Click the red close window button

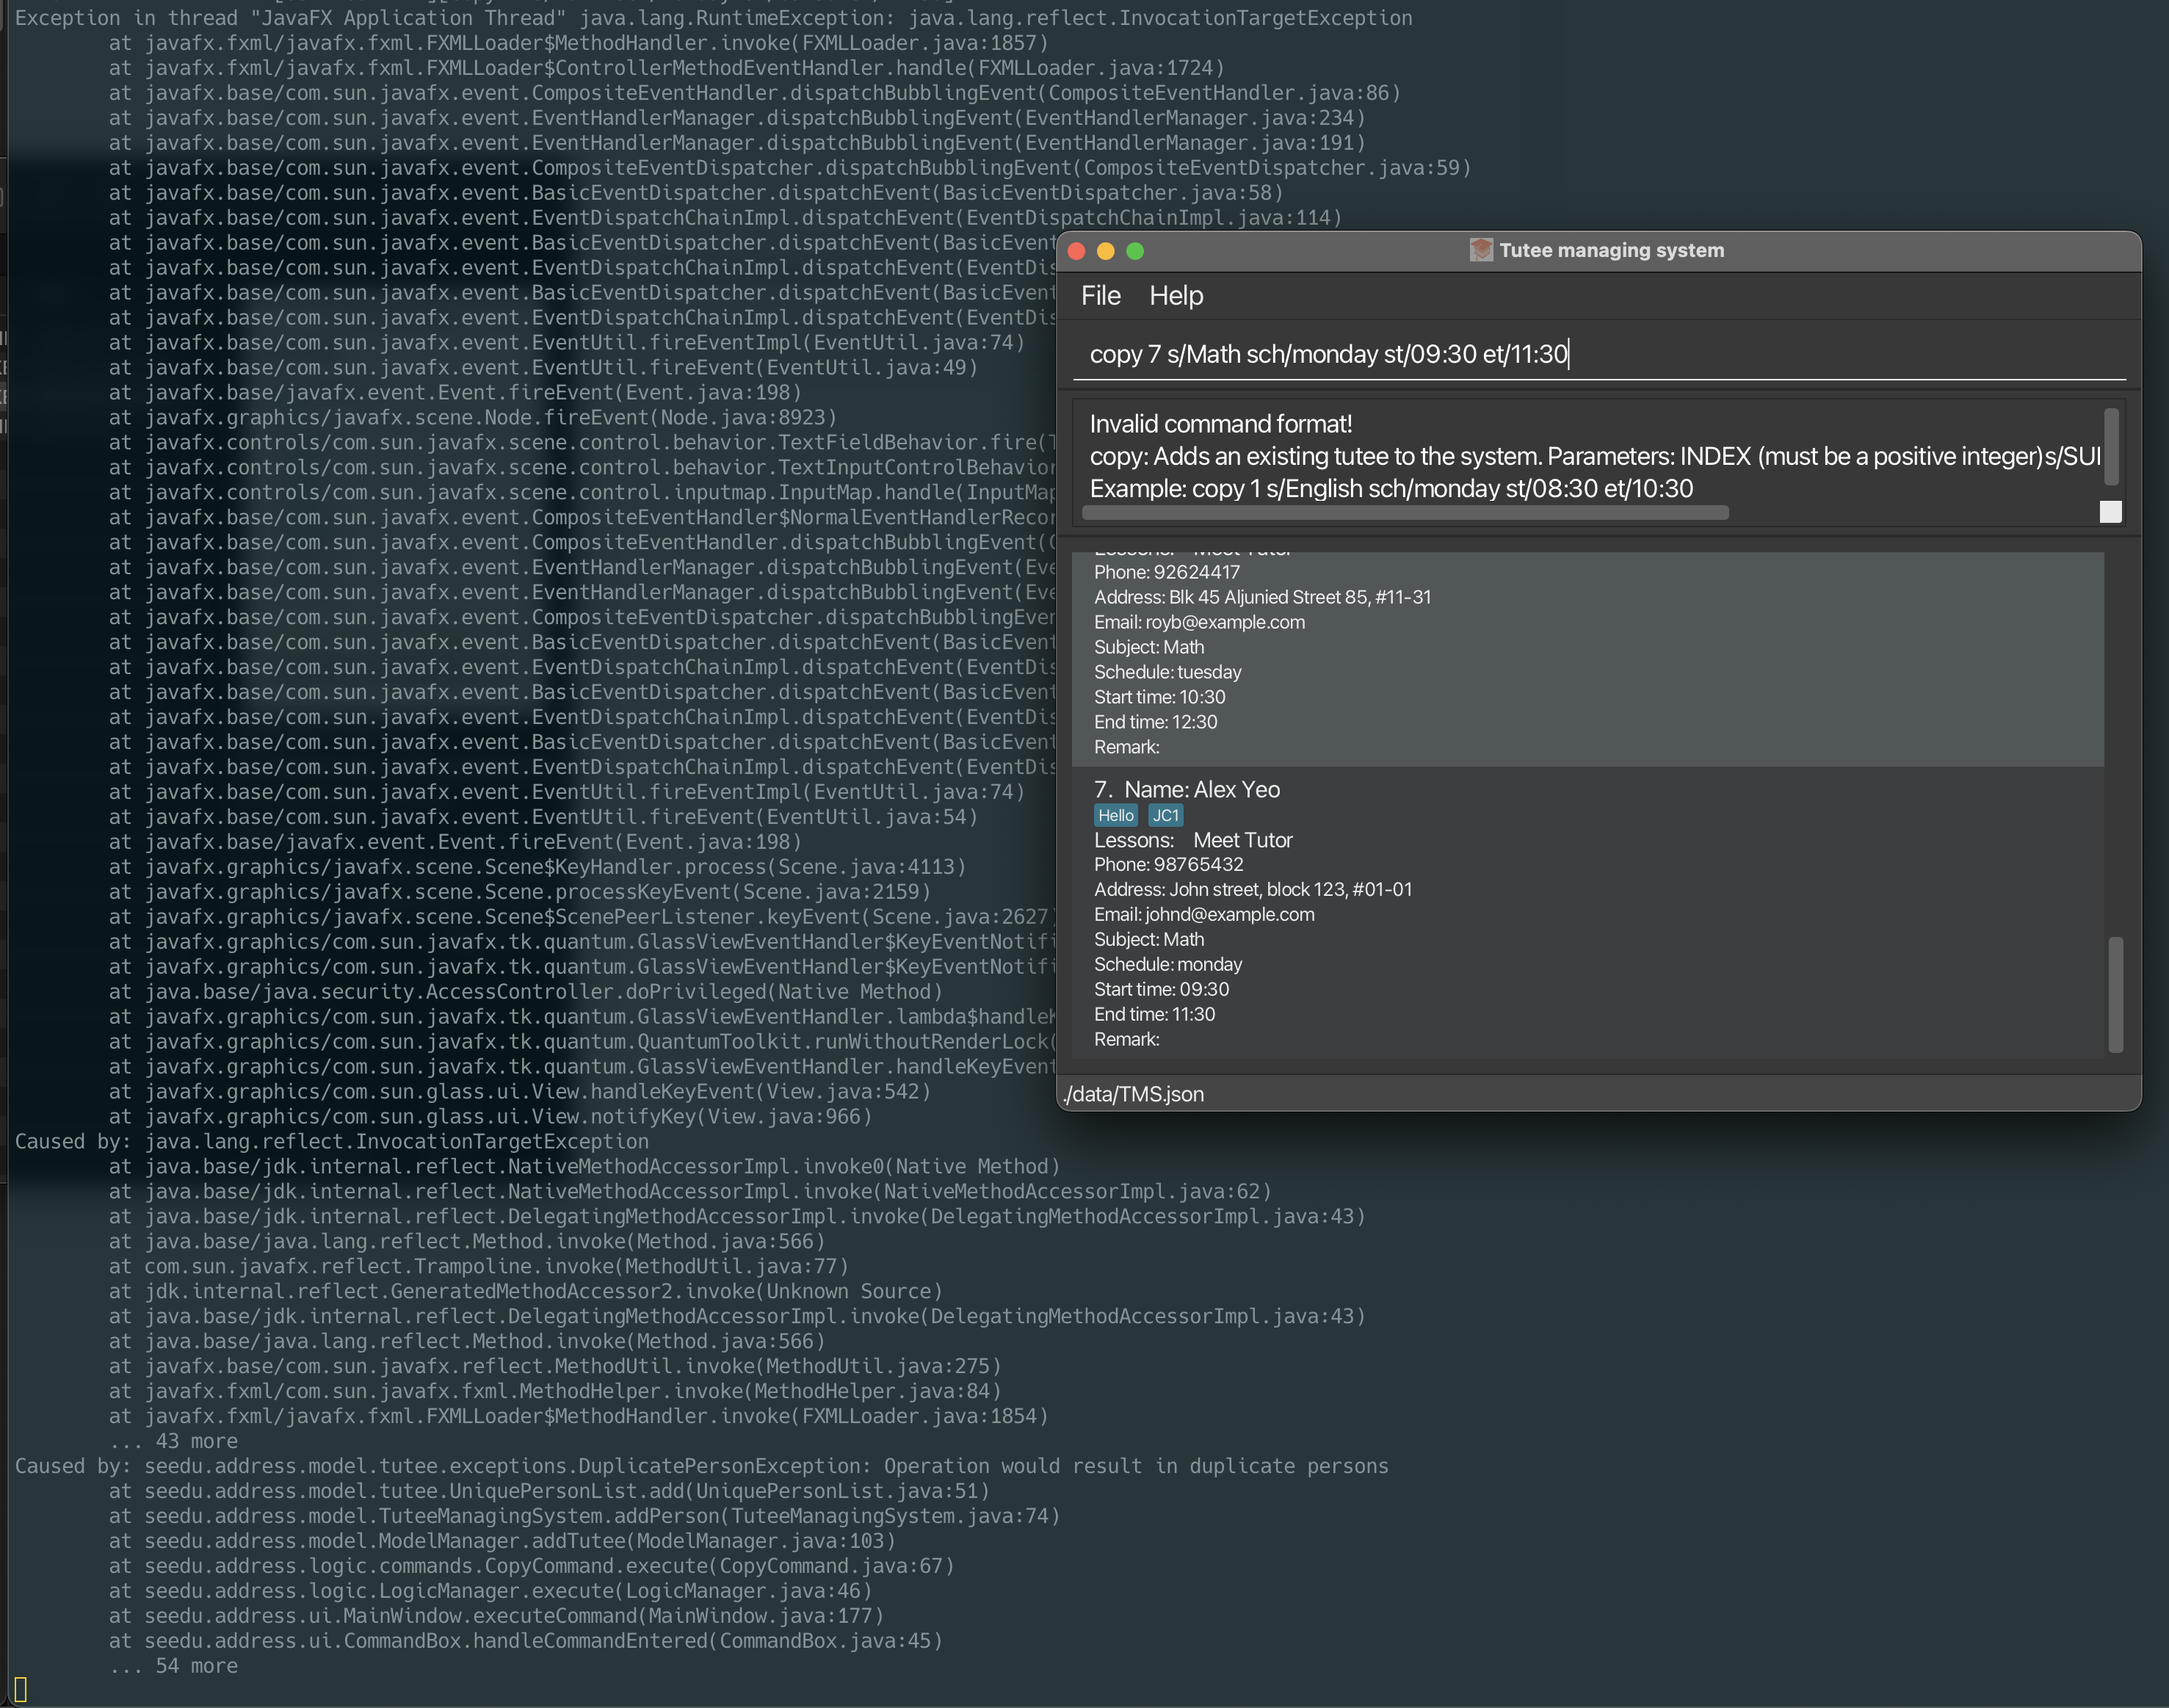pos(1077,251)
